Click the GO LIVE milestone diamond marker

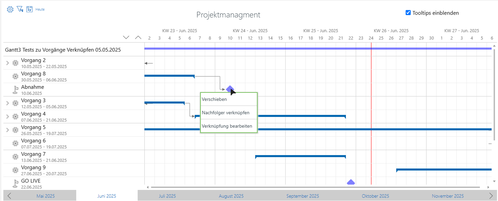(x=351, y=182)
